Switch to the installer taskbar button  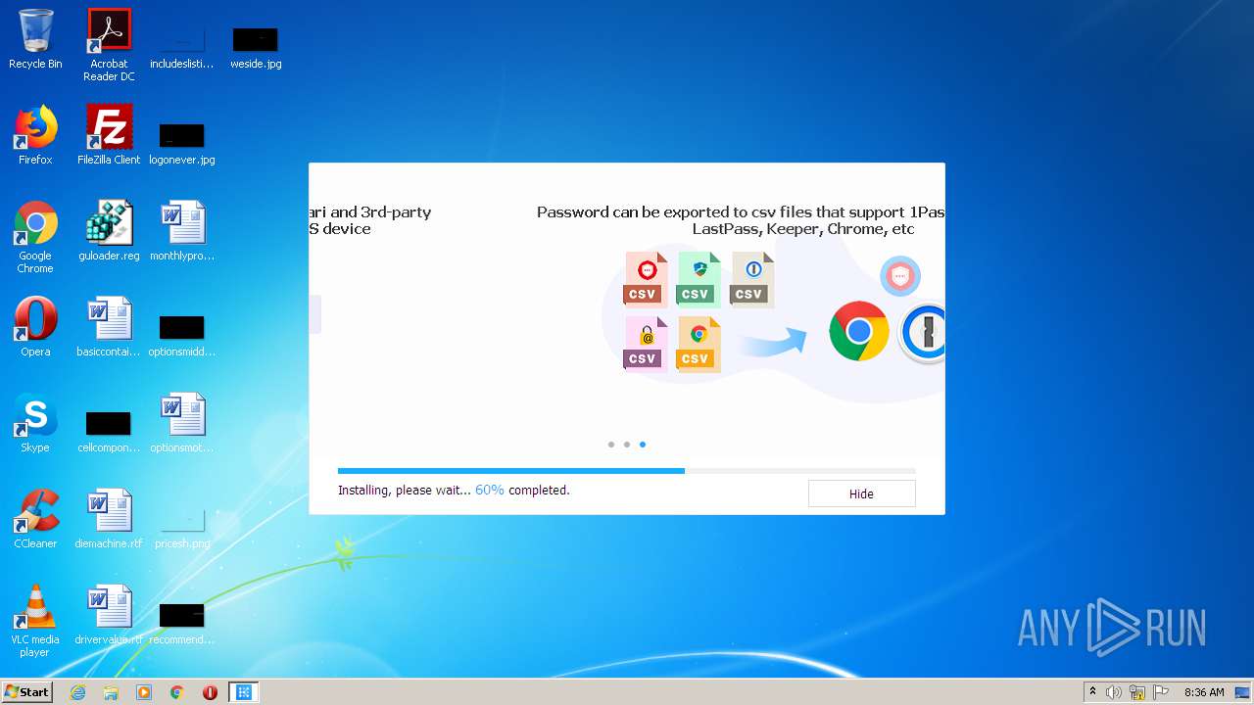(x=244, y=692)
